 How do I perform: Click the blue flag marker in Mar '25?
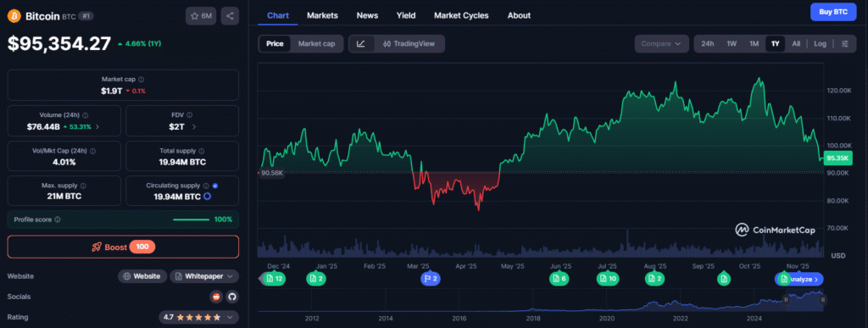click(x=431, y=280)
